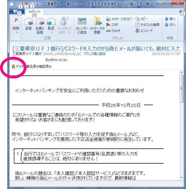Go to next message with 次へ
Screen dimensions: 186x189
pos(170,25)
